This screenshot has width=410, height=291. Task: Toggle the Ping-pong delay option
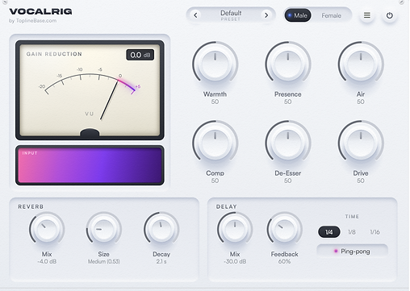(352, 252)
